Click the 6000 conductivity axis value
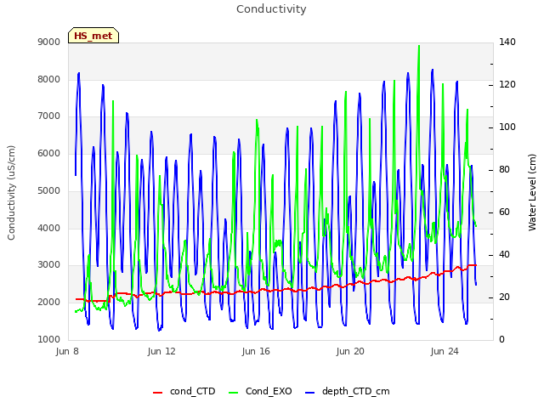Image resolution: width=544 pixels, height=408 pixels. [x=49, y=153]
